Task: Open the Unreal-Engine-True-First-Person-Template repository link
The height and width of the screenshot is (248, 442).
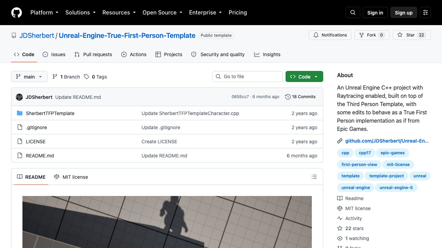Action: (x=127, y=35)
